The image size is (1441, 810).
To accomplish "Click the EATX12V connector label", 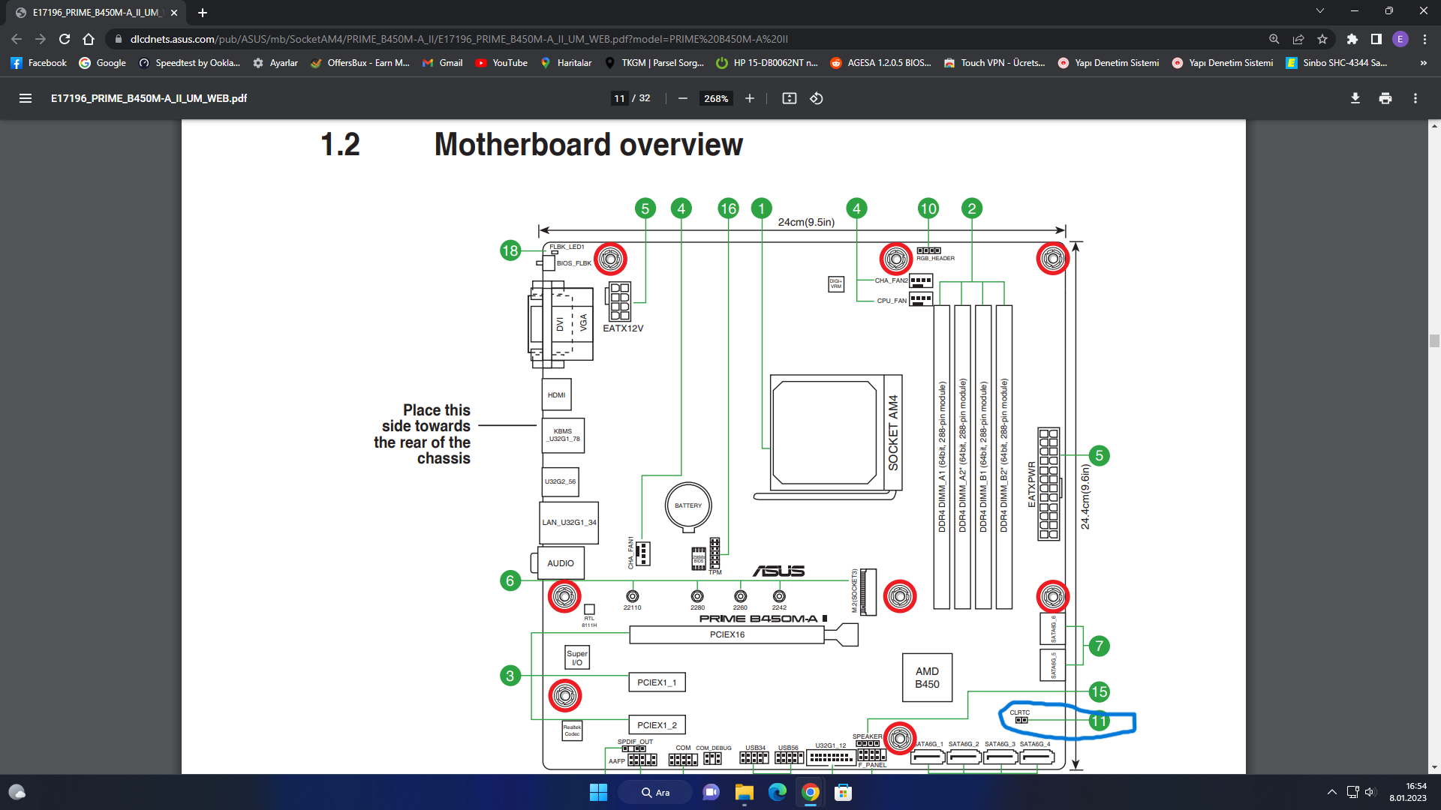I will point(623,328).
